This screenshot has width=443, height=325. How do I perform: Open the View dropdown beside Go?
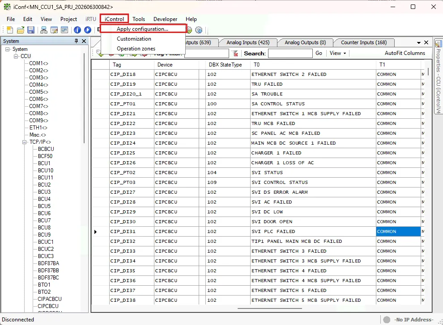pyautogui.click(x=338, y=53)
